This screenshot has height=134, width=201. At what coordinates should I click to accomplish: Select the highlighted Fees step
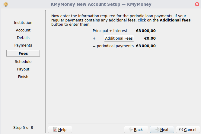(x=23, y=53)
